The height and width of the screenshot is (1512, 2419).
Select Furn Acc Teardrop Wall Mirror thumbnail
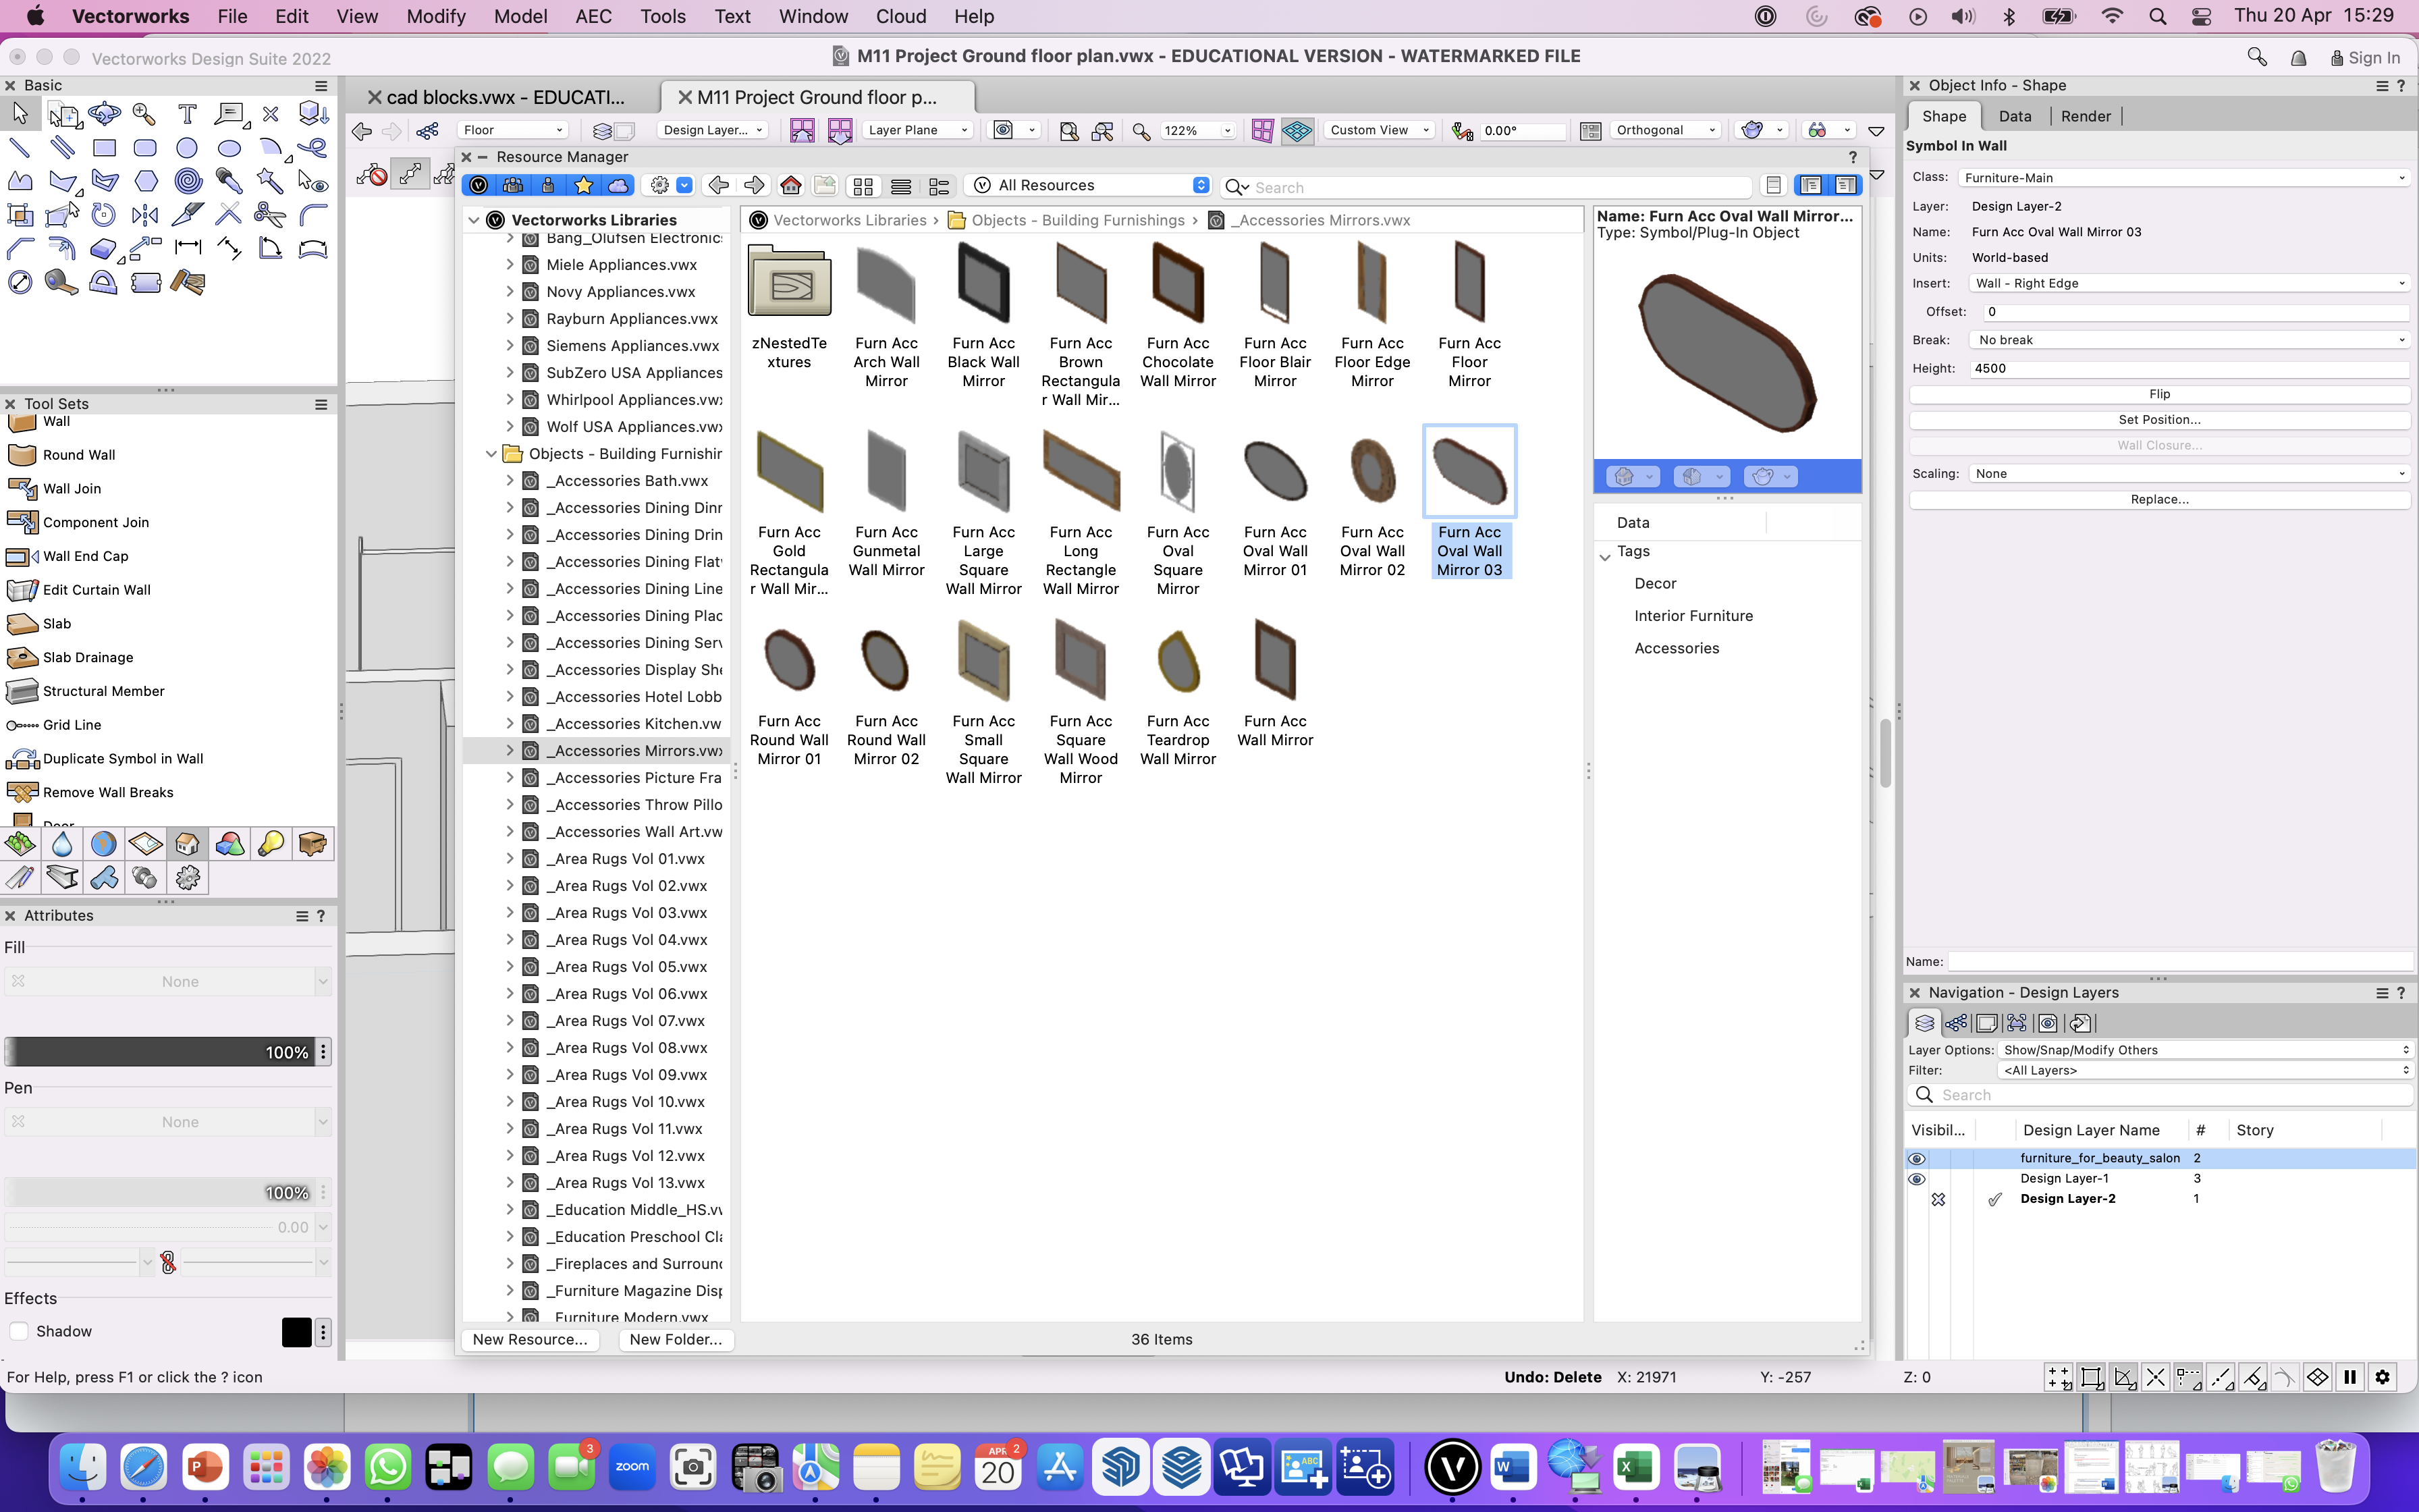(x=1178, y=662)
